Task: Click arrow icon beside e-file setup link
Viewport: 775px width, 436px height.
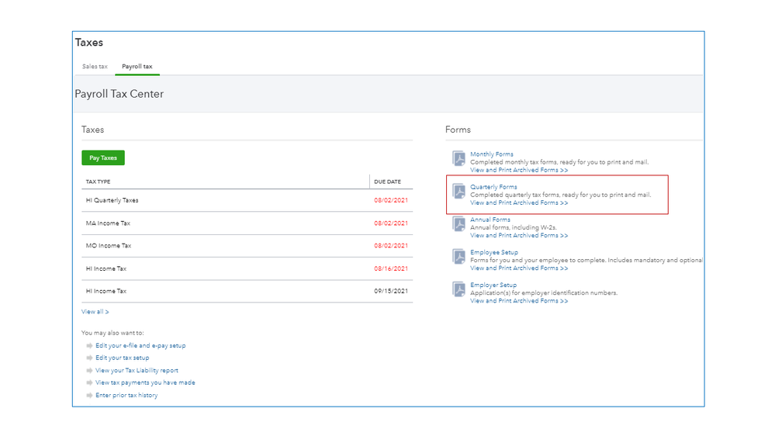Action: 89,346
